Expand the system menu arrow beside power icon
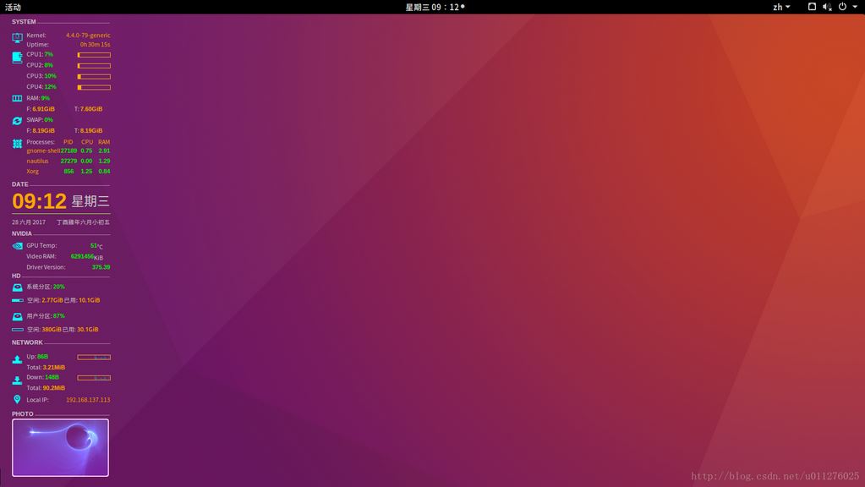 854,7
